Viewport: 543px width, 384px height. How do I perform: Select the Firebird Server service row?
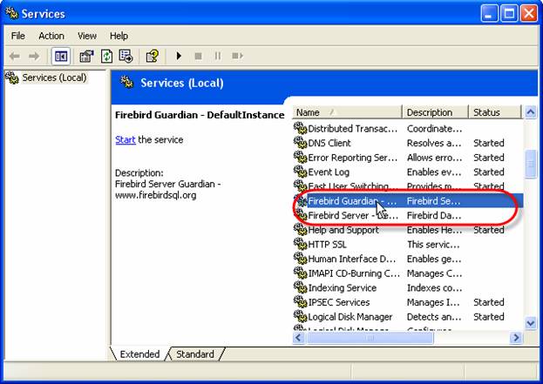coord(352,215)
